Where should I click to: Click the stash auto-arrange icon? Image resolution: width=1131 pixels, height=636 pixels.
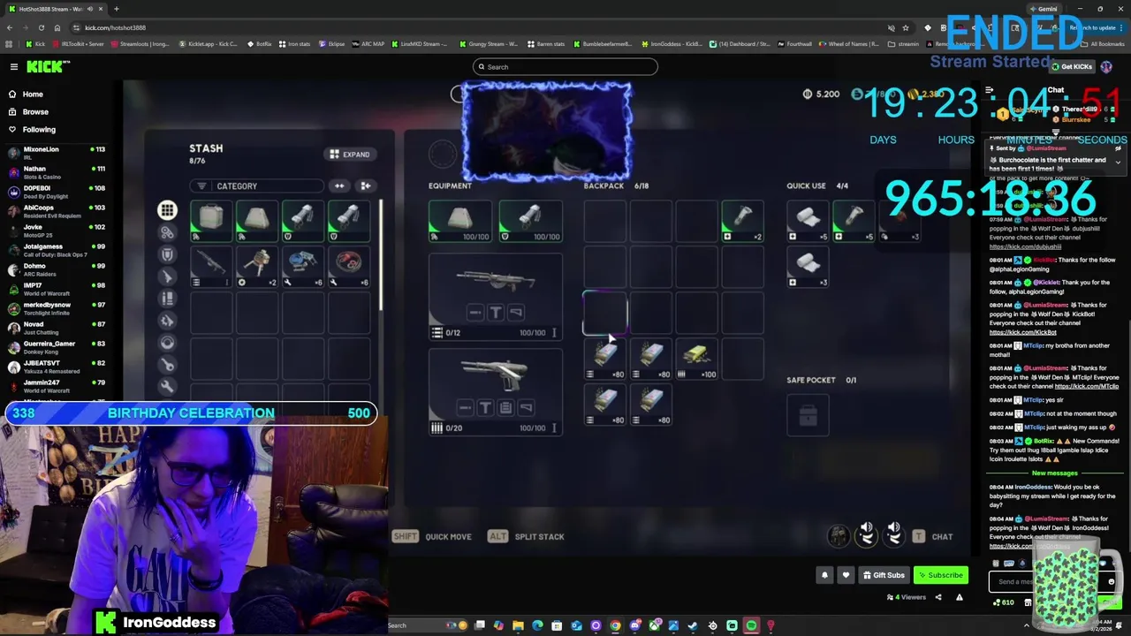[x=365, y=186]
